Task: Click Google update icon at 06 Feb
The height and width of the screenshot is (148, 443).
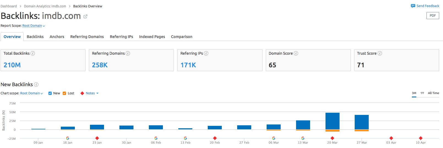Action: pos(156,138)
